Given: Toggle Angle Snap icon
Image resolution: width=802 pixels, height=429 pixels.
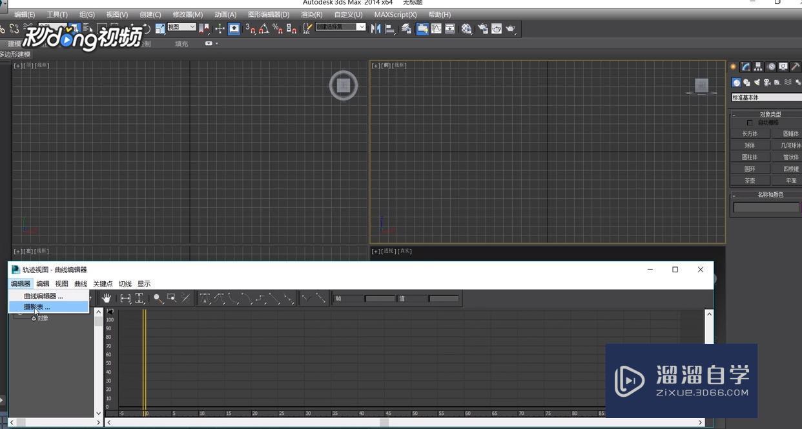Looking at the screenshot, I should tap(264, 28).
